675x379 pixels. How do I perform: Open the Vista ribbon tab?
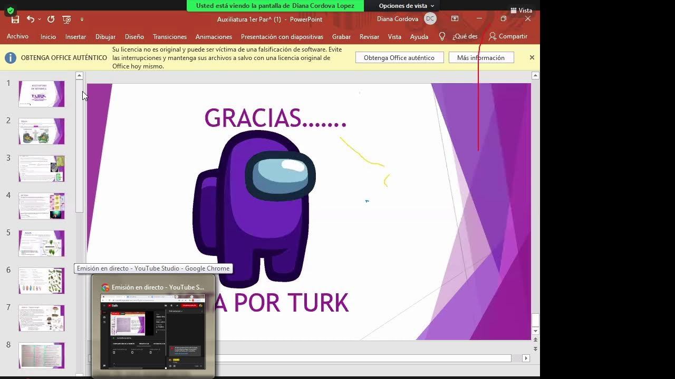point(394,37)
